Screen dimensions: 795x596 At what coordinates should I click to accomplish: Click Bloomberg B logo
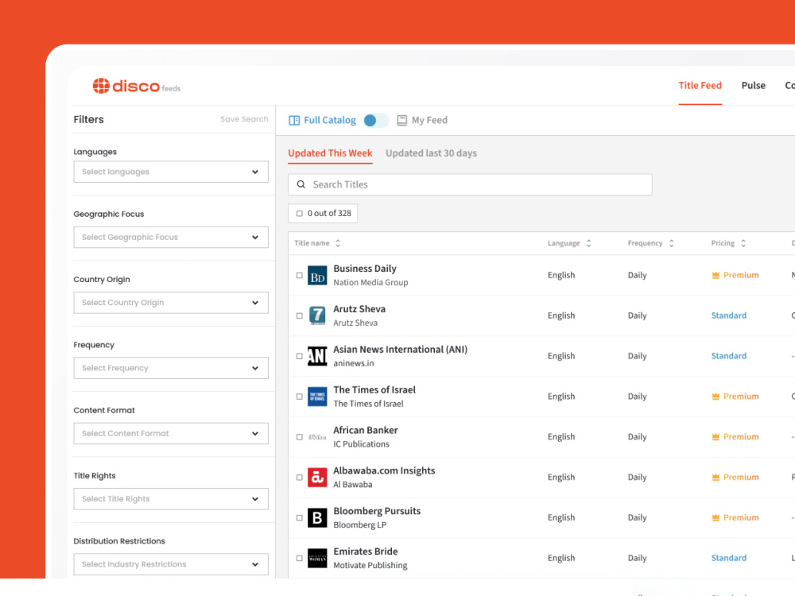(317, 518)
